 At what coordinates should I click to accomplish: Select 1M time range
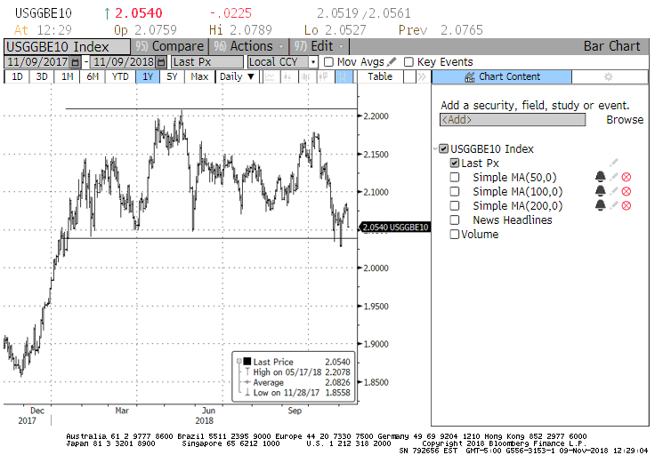(x=68, y=76)
